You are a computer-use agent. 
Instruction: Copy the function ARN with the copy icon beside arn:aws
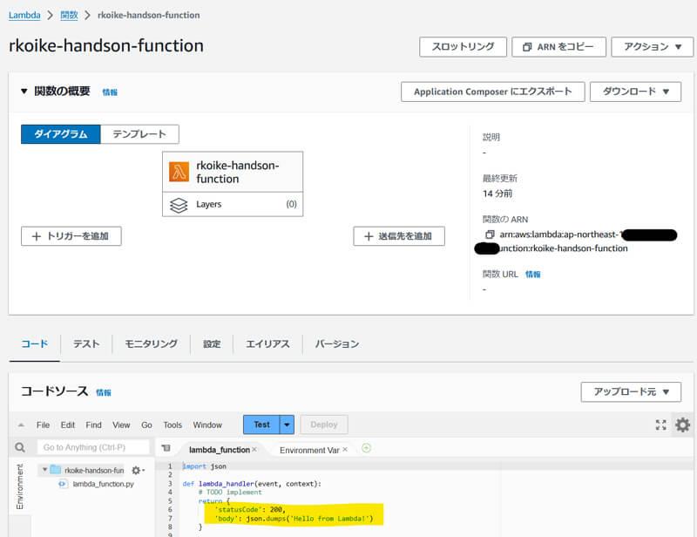pos(490,234)
